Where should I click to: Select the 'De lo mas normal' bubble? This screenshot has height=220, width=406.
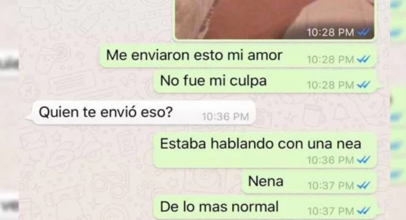265,208
